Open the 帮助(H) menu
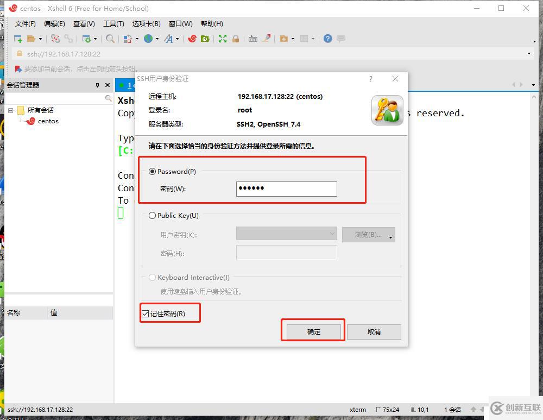 [x=212, y=23]
